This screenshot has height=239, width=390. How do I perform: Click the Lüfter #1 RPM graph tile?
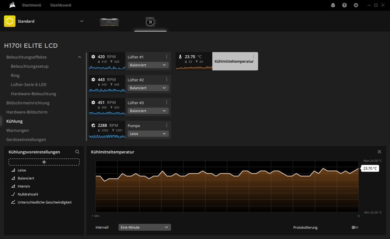pos(107,61)
